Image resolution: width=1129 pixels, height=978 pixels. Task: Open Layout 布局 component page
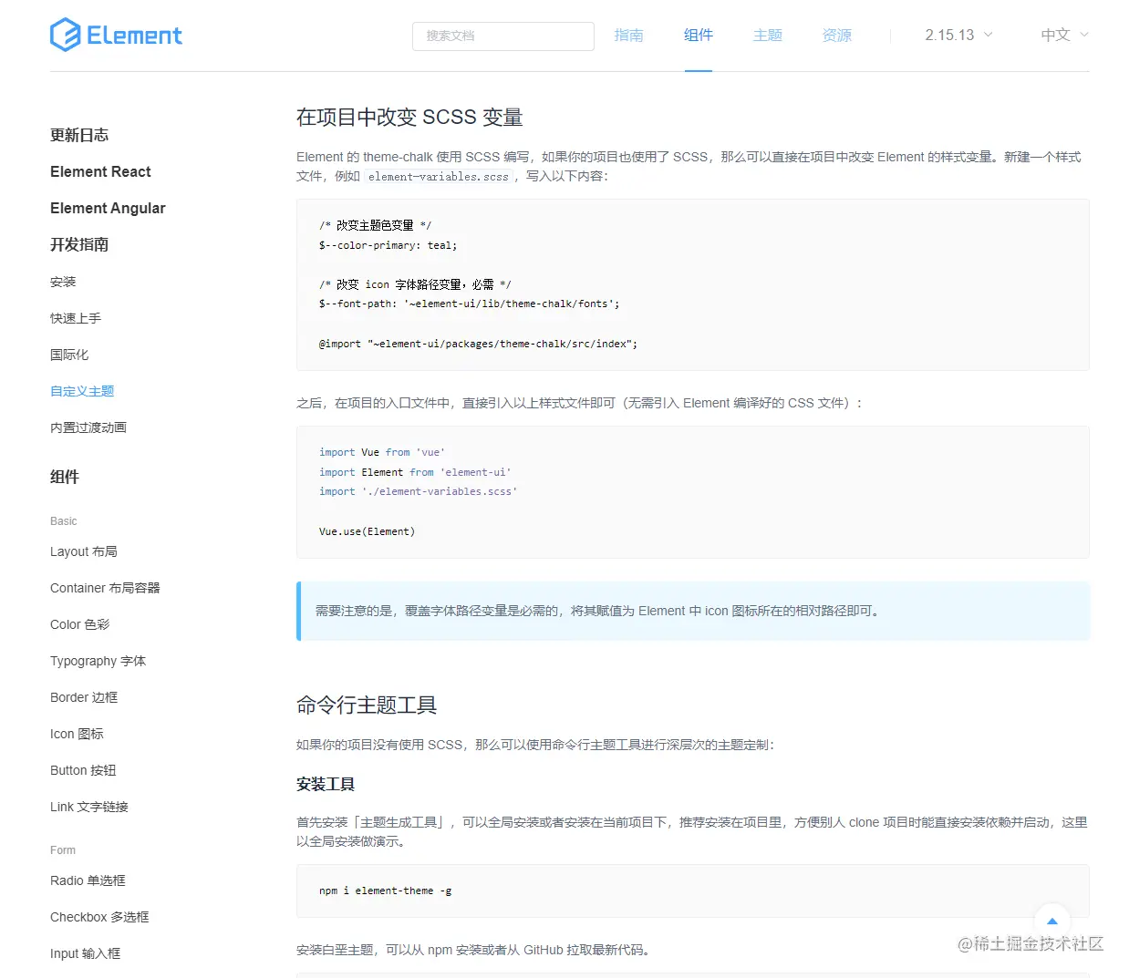tap(84, 551)
